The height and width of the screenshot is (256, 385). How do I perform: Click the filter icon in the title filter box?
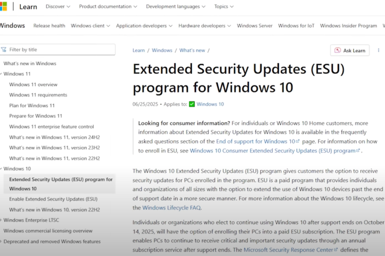pyautogui.click(x=4, y=50)
